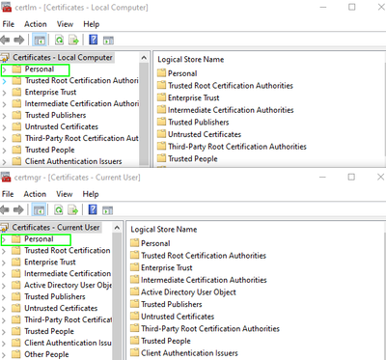Open File menu in certlm window
Image resolution: width=386 pixels, height=360 pixels.
pyautogui.click(x=9, y=24)
